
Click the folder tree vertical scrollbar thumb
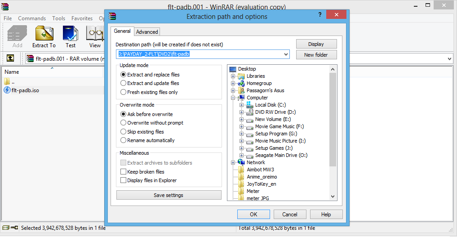(x=333, y=120)
